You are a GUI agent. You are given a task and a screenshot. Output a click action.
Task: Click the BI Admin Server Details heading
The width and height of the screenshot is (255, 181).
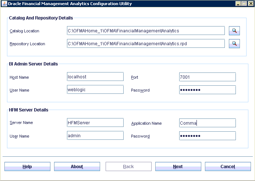(33, 64)
